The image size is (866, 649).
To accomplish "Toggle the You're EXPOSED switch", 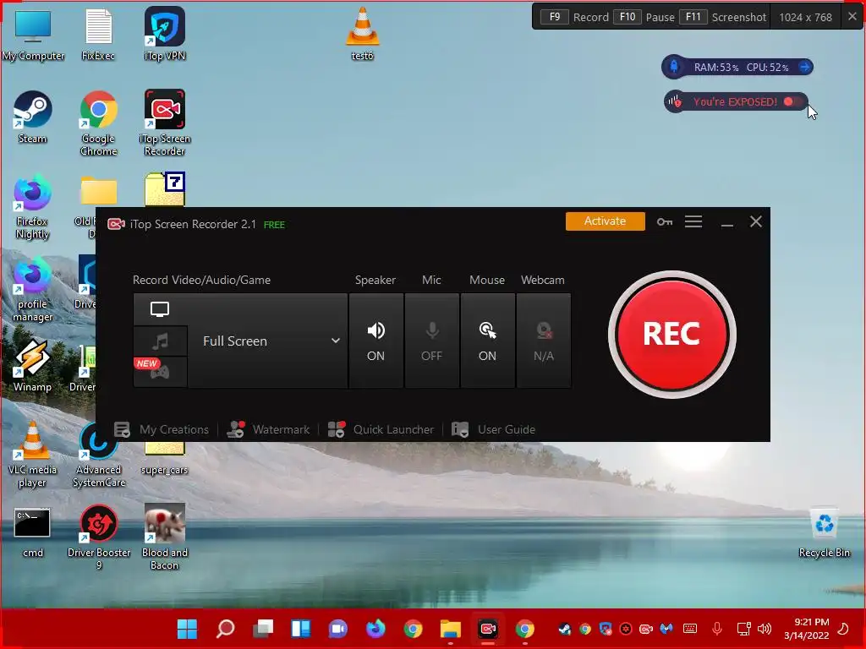I will click(x=792, y=101).
